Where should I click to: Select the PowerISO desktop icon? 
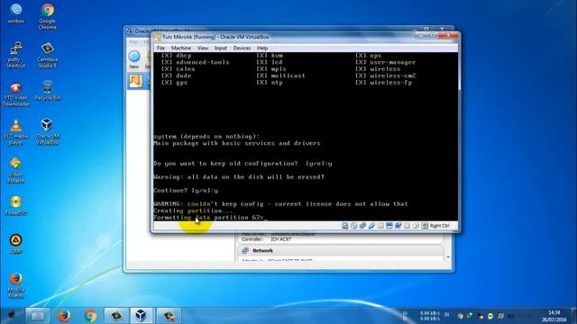[16, 205]
